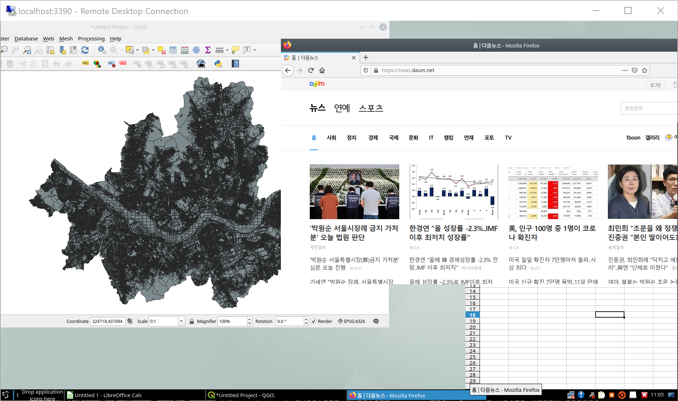Open the Select Features tool dropdown arrow
The width and height of the screenshot is (678, 401).
click(137, 50)
